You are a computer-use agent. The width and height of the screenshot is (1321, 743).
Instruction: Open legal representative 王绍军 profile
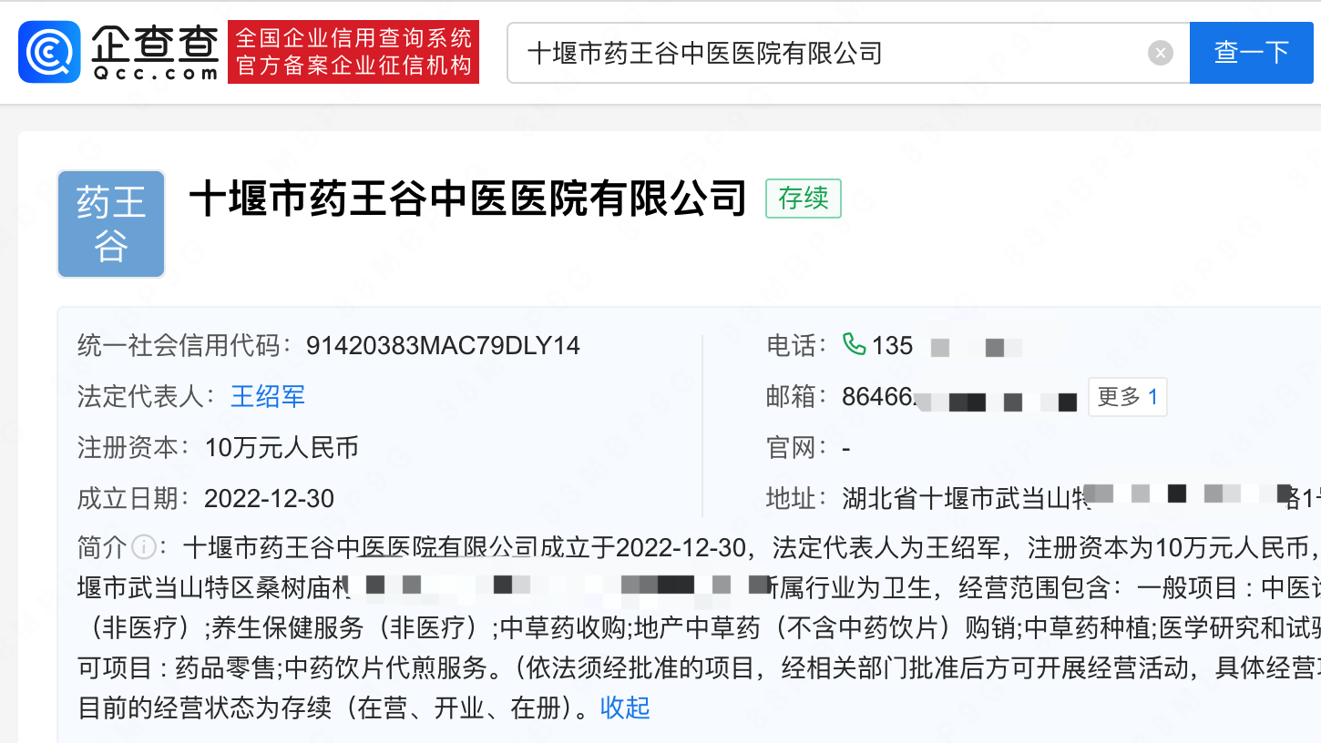point(267,397)
